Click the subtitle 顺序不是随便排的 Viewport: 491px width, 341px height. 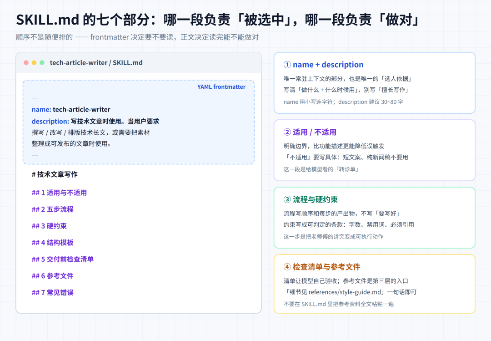click(137, 37)
